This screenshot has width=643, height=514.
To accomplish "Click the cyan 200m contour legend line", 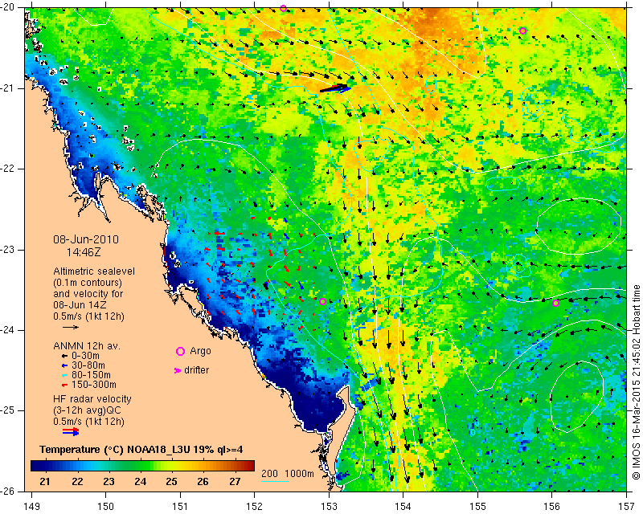I will tap(275, 481).
